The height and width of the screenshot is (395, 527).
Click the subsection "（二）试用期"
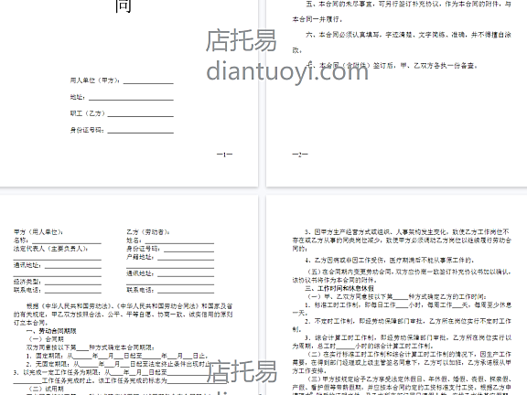[46, 389]
